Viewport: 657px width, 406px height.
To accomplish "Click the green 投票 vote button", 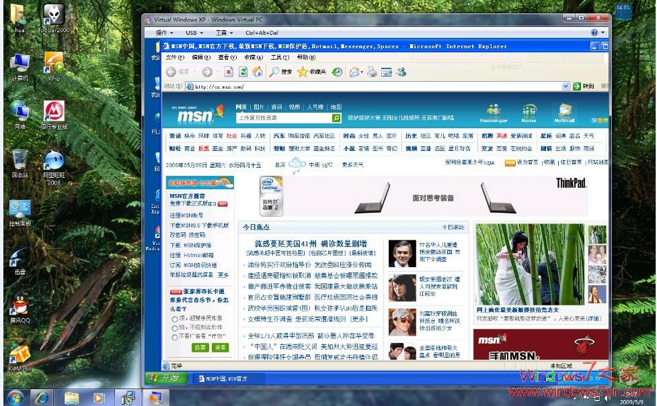I will pos(200,348).
